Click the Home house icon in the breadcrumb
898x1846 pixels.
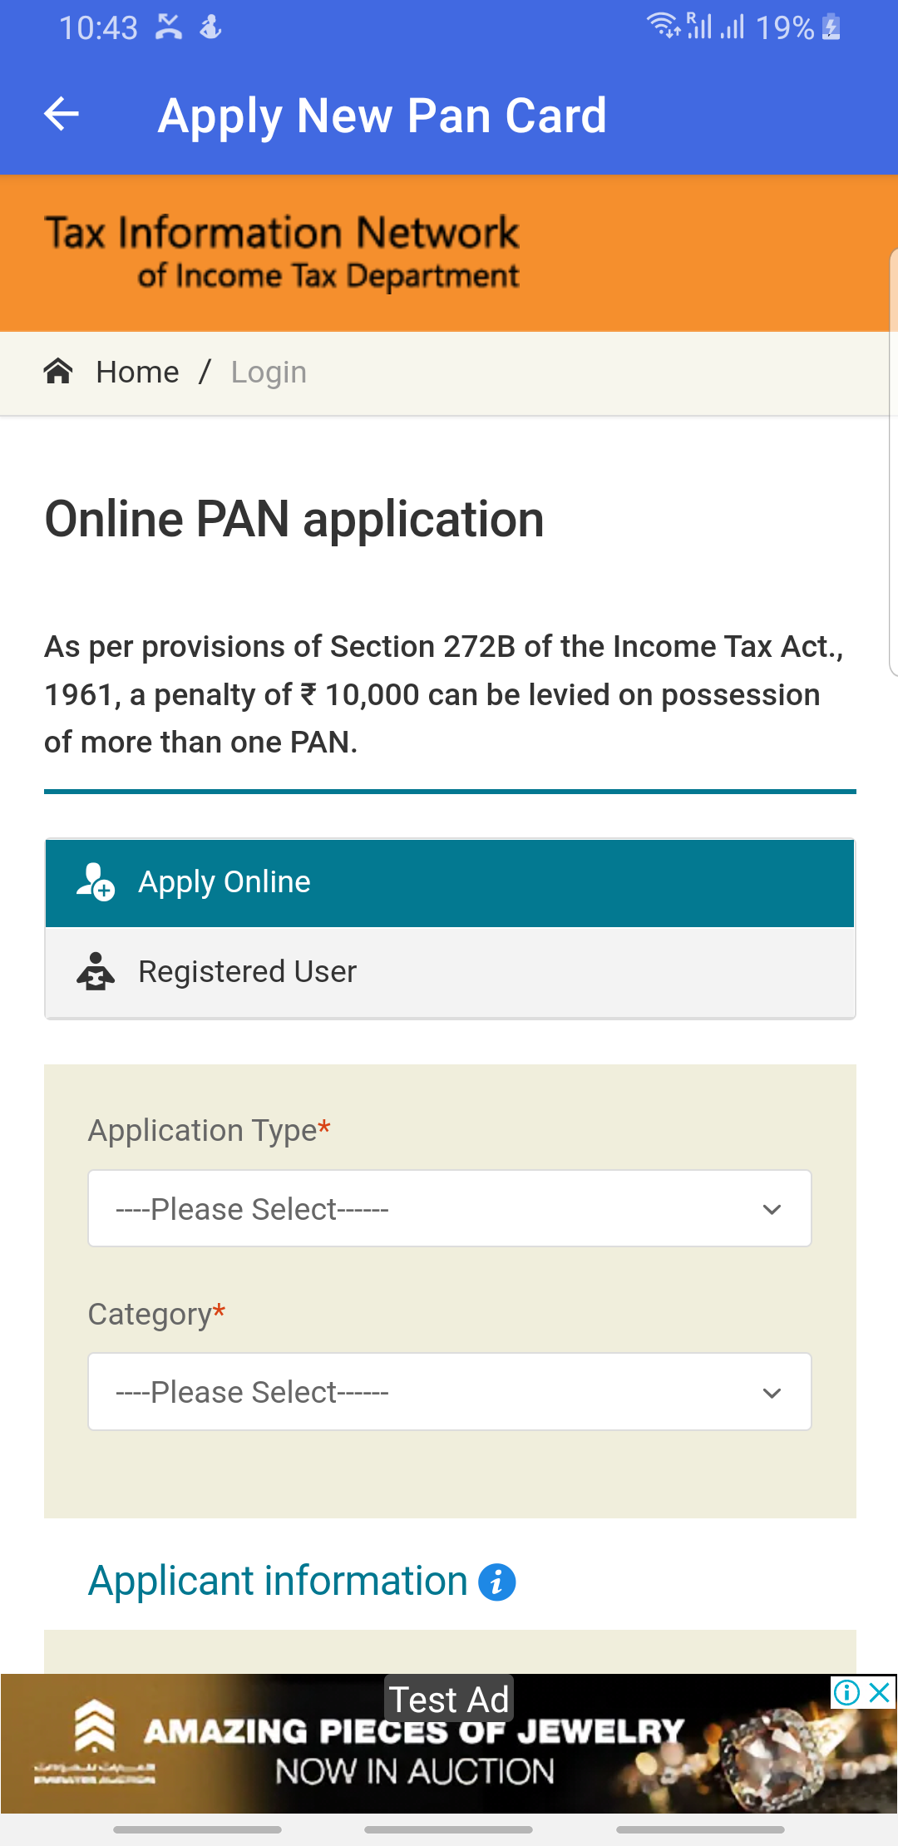58,371
